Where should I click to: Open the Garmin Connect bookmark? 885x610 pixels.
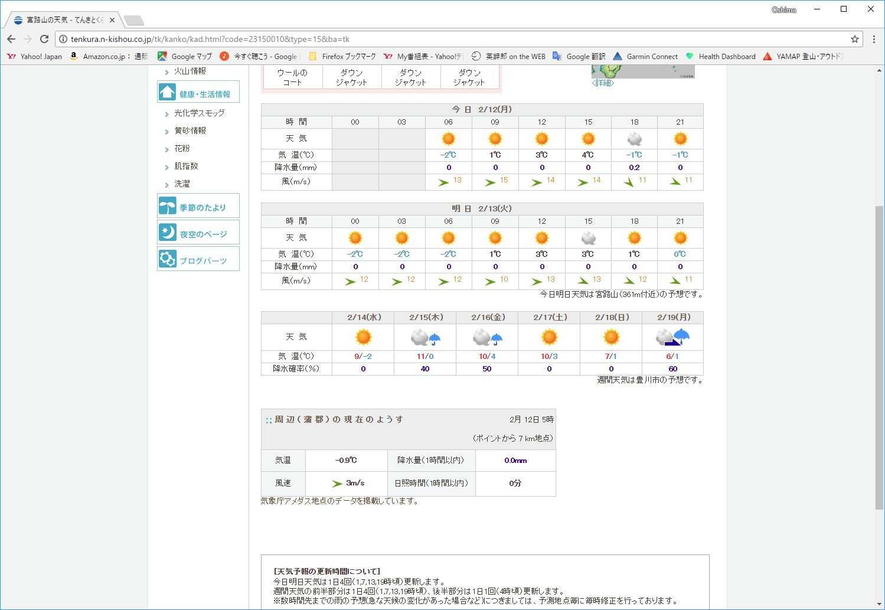(x=645, y=57)
